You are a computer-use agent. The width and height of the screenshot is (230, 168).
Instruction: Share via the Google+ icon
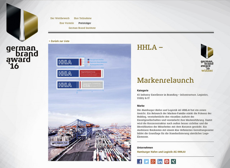coord(153,162)
